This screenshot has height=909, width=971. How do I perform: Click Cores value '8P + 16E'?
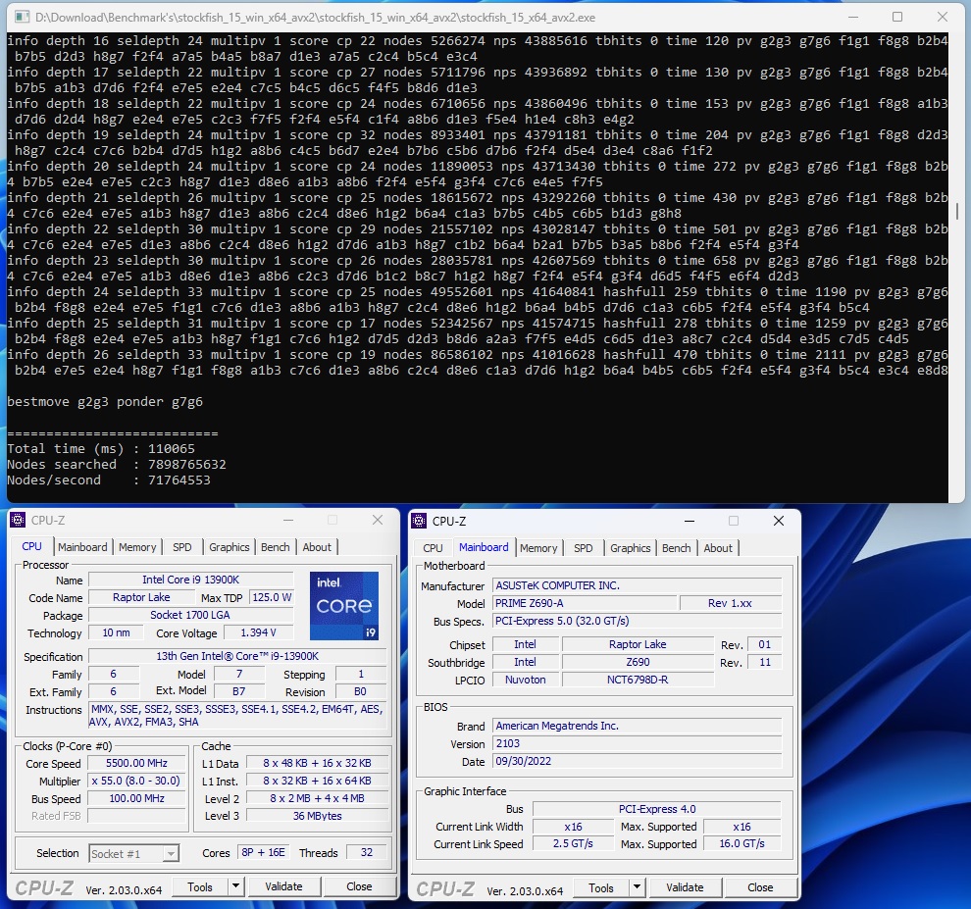click(x=263, y=853)
